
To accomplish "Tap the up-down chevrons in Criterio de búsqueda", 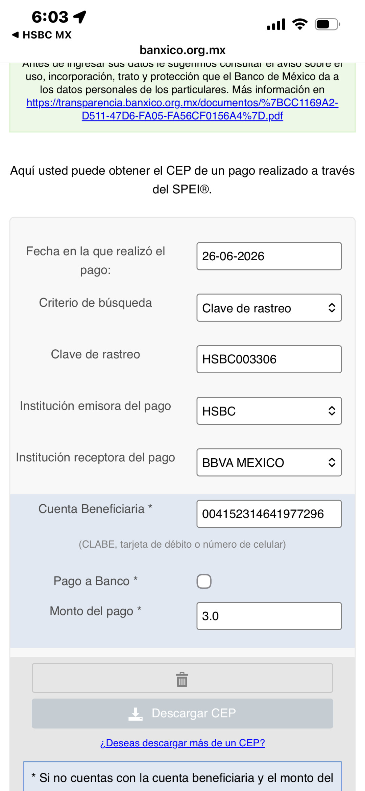I will (x=332, y=308).
